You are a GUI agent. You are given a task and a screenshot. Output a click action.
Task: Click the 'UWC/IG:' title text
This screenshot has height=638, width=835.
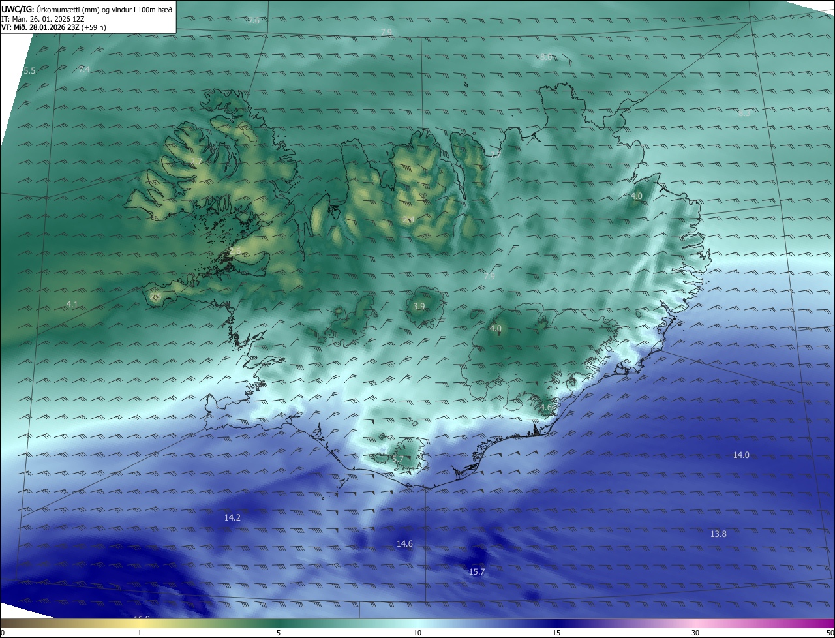click(x=17, y=9)
